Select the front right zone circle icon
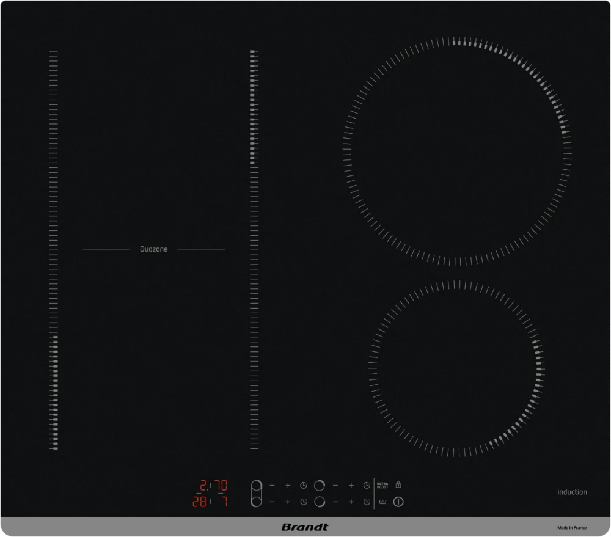 [319, 502]
